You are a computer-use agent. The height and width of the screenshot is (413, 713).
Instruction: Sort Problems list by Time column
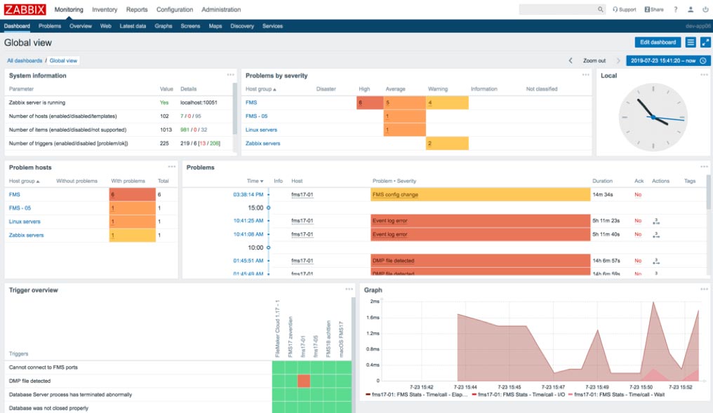click(x=255, y=181)
